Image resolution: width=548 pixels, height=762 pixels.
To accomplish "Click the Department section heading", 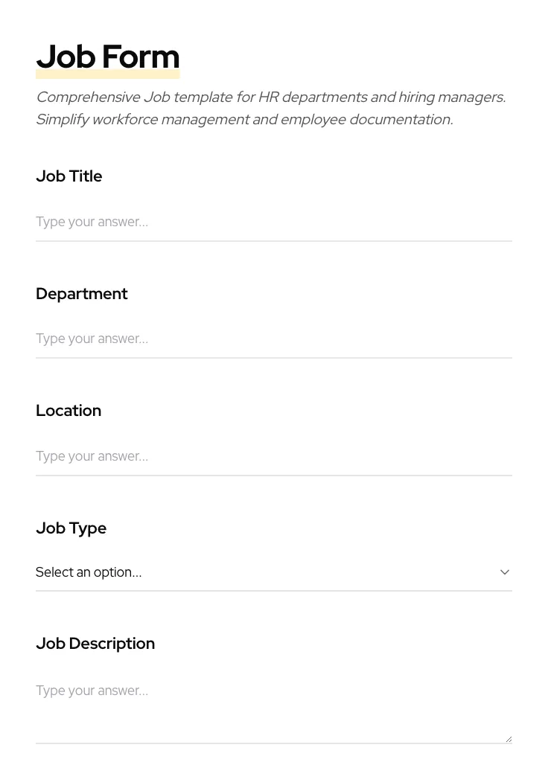I will pos(82,294).
